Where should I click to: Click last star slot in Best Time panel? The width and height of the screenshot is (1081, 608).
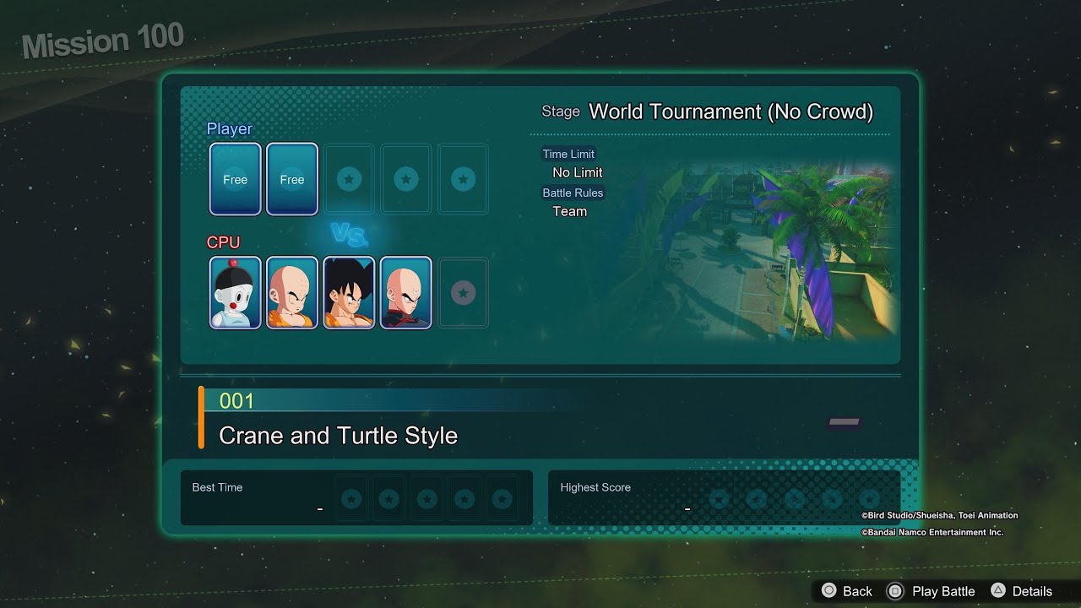(x=502, y=498)
